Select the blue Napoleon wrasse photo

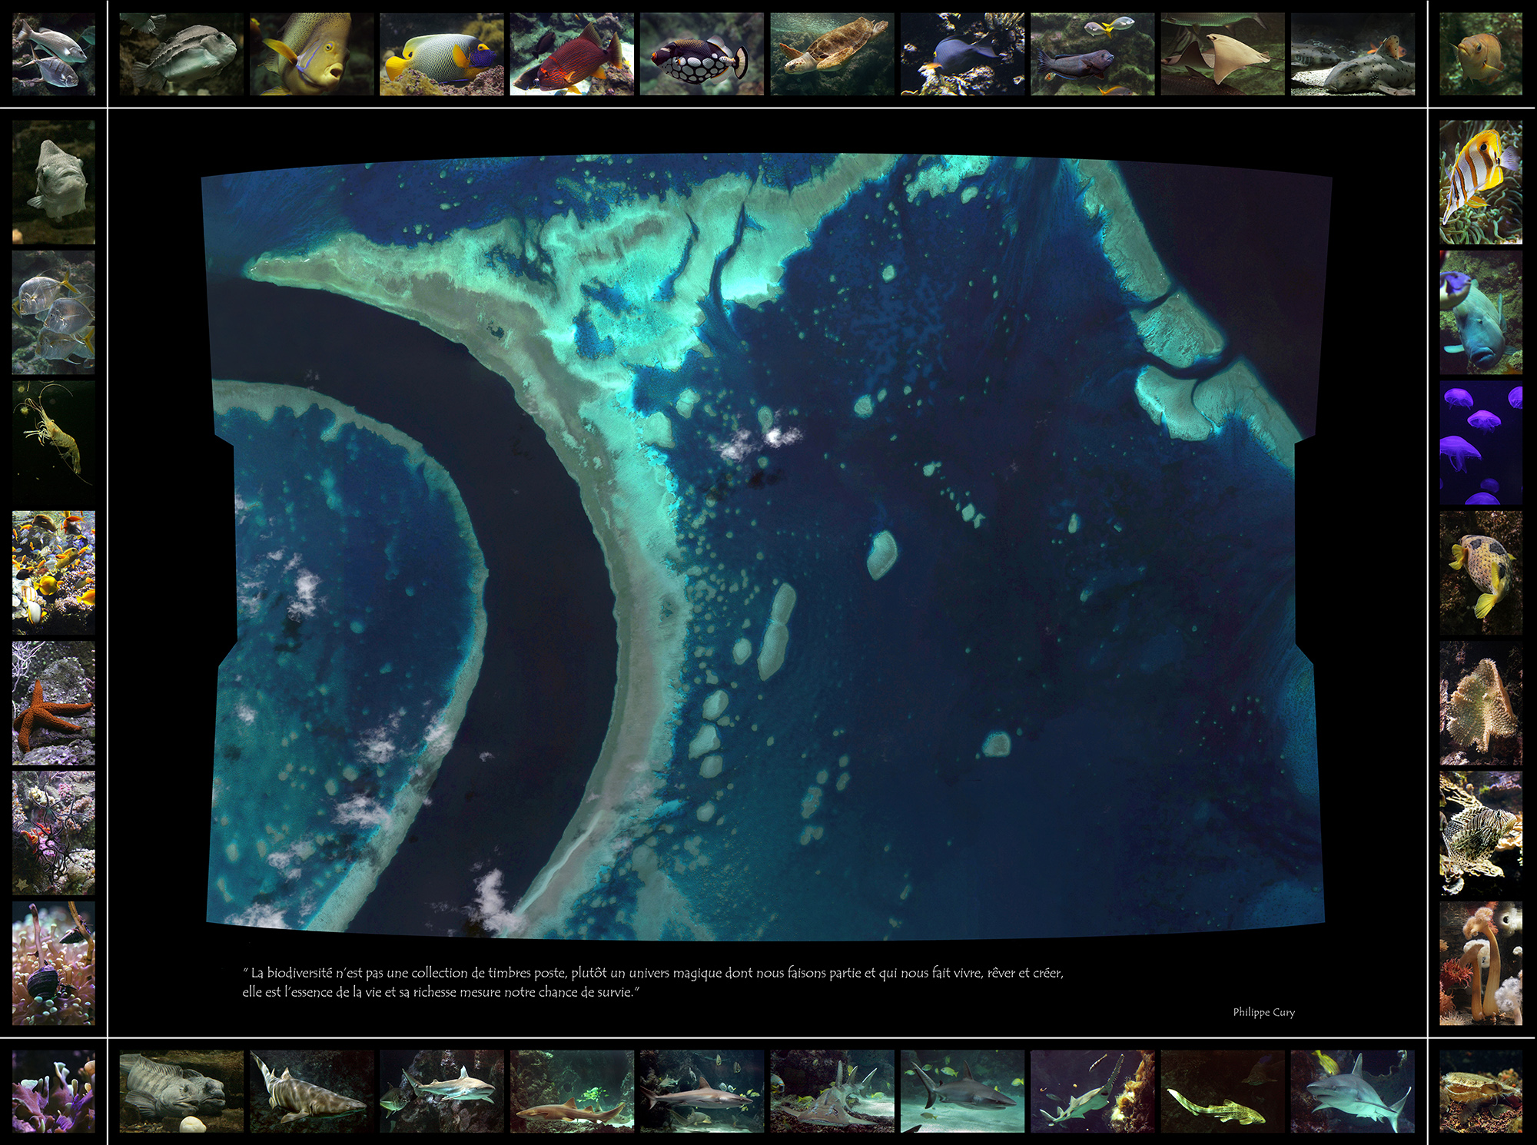(1480, 313)
